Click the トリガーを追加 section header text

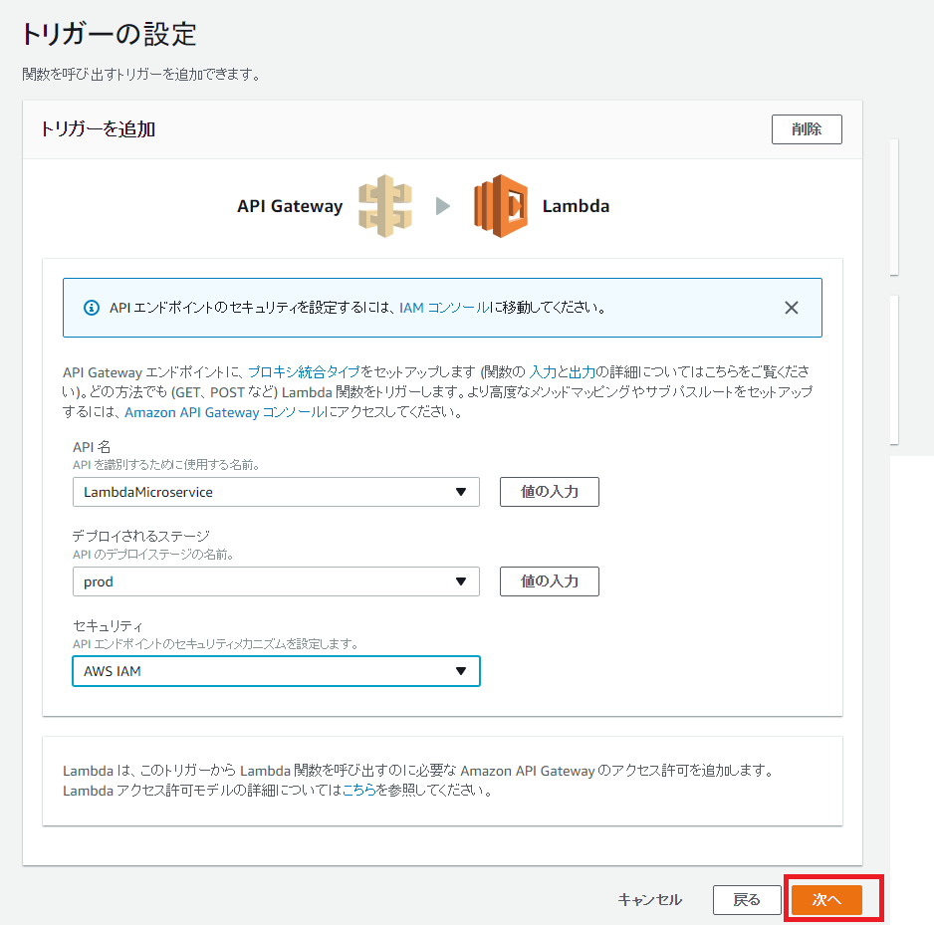click(x=99, y=129)
